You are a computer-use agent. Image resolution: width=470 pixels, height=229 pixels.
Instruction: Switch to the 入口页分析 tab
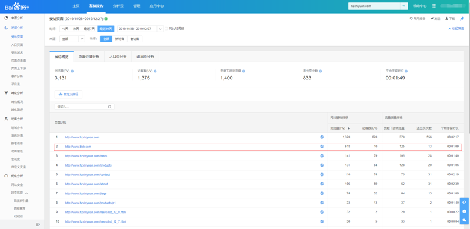[x=118, y=57]
